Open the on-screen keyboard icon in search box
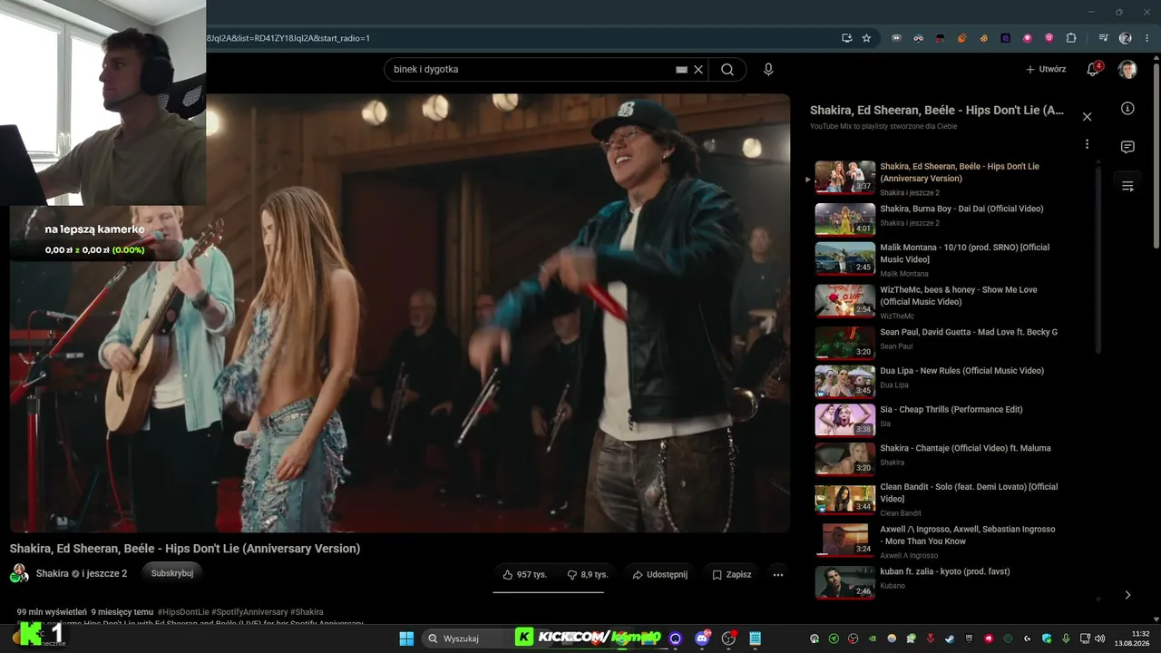Viewport: 1161px width, 653px height. [x=681, y=70]
